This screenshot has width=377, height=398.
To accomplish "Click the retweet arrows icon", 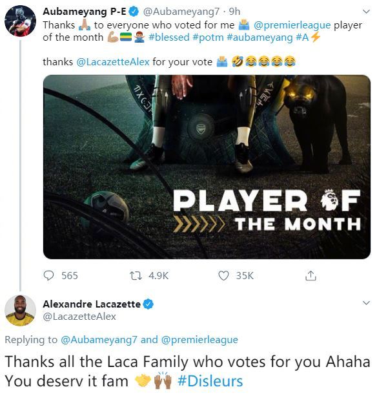I will [x=136, y=276].
